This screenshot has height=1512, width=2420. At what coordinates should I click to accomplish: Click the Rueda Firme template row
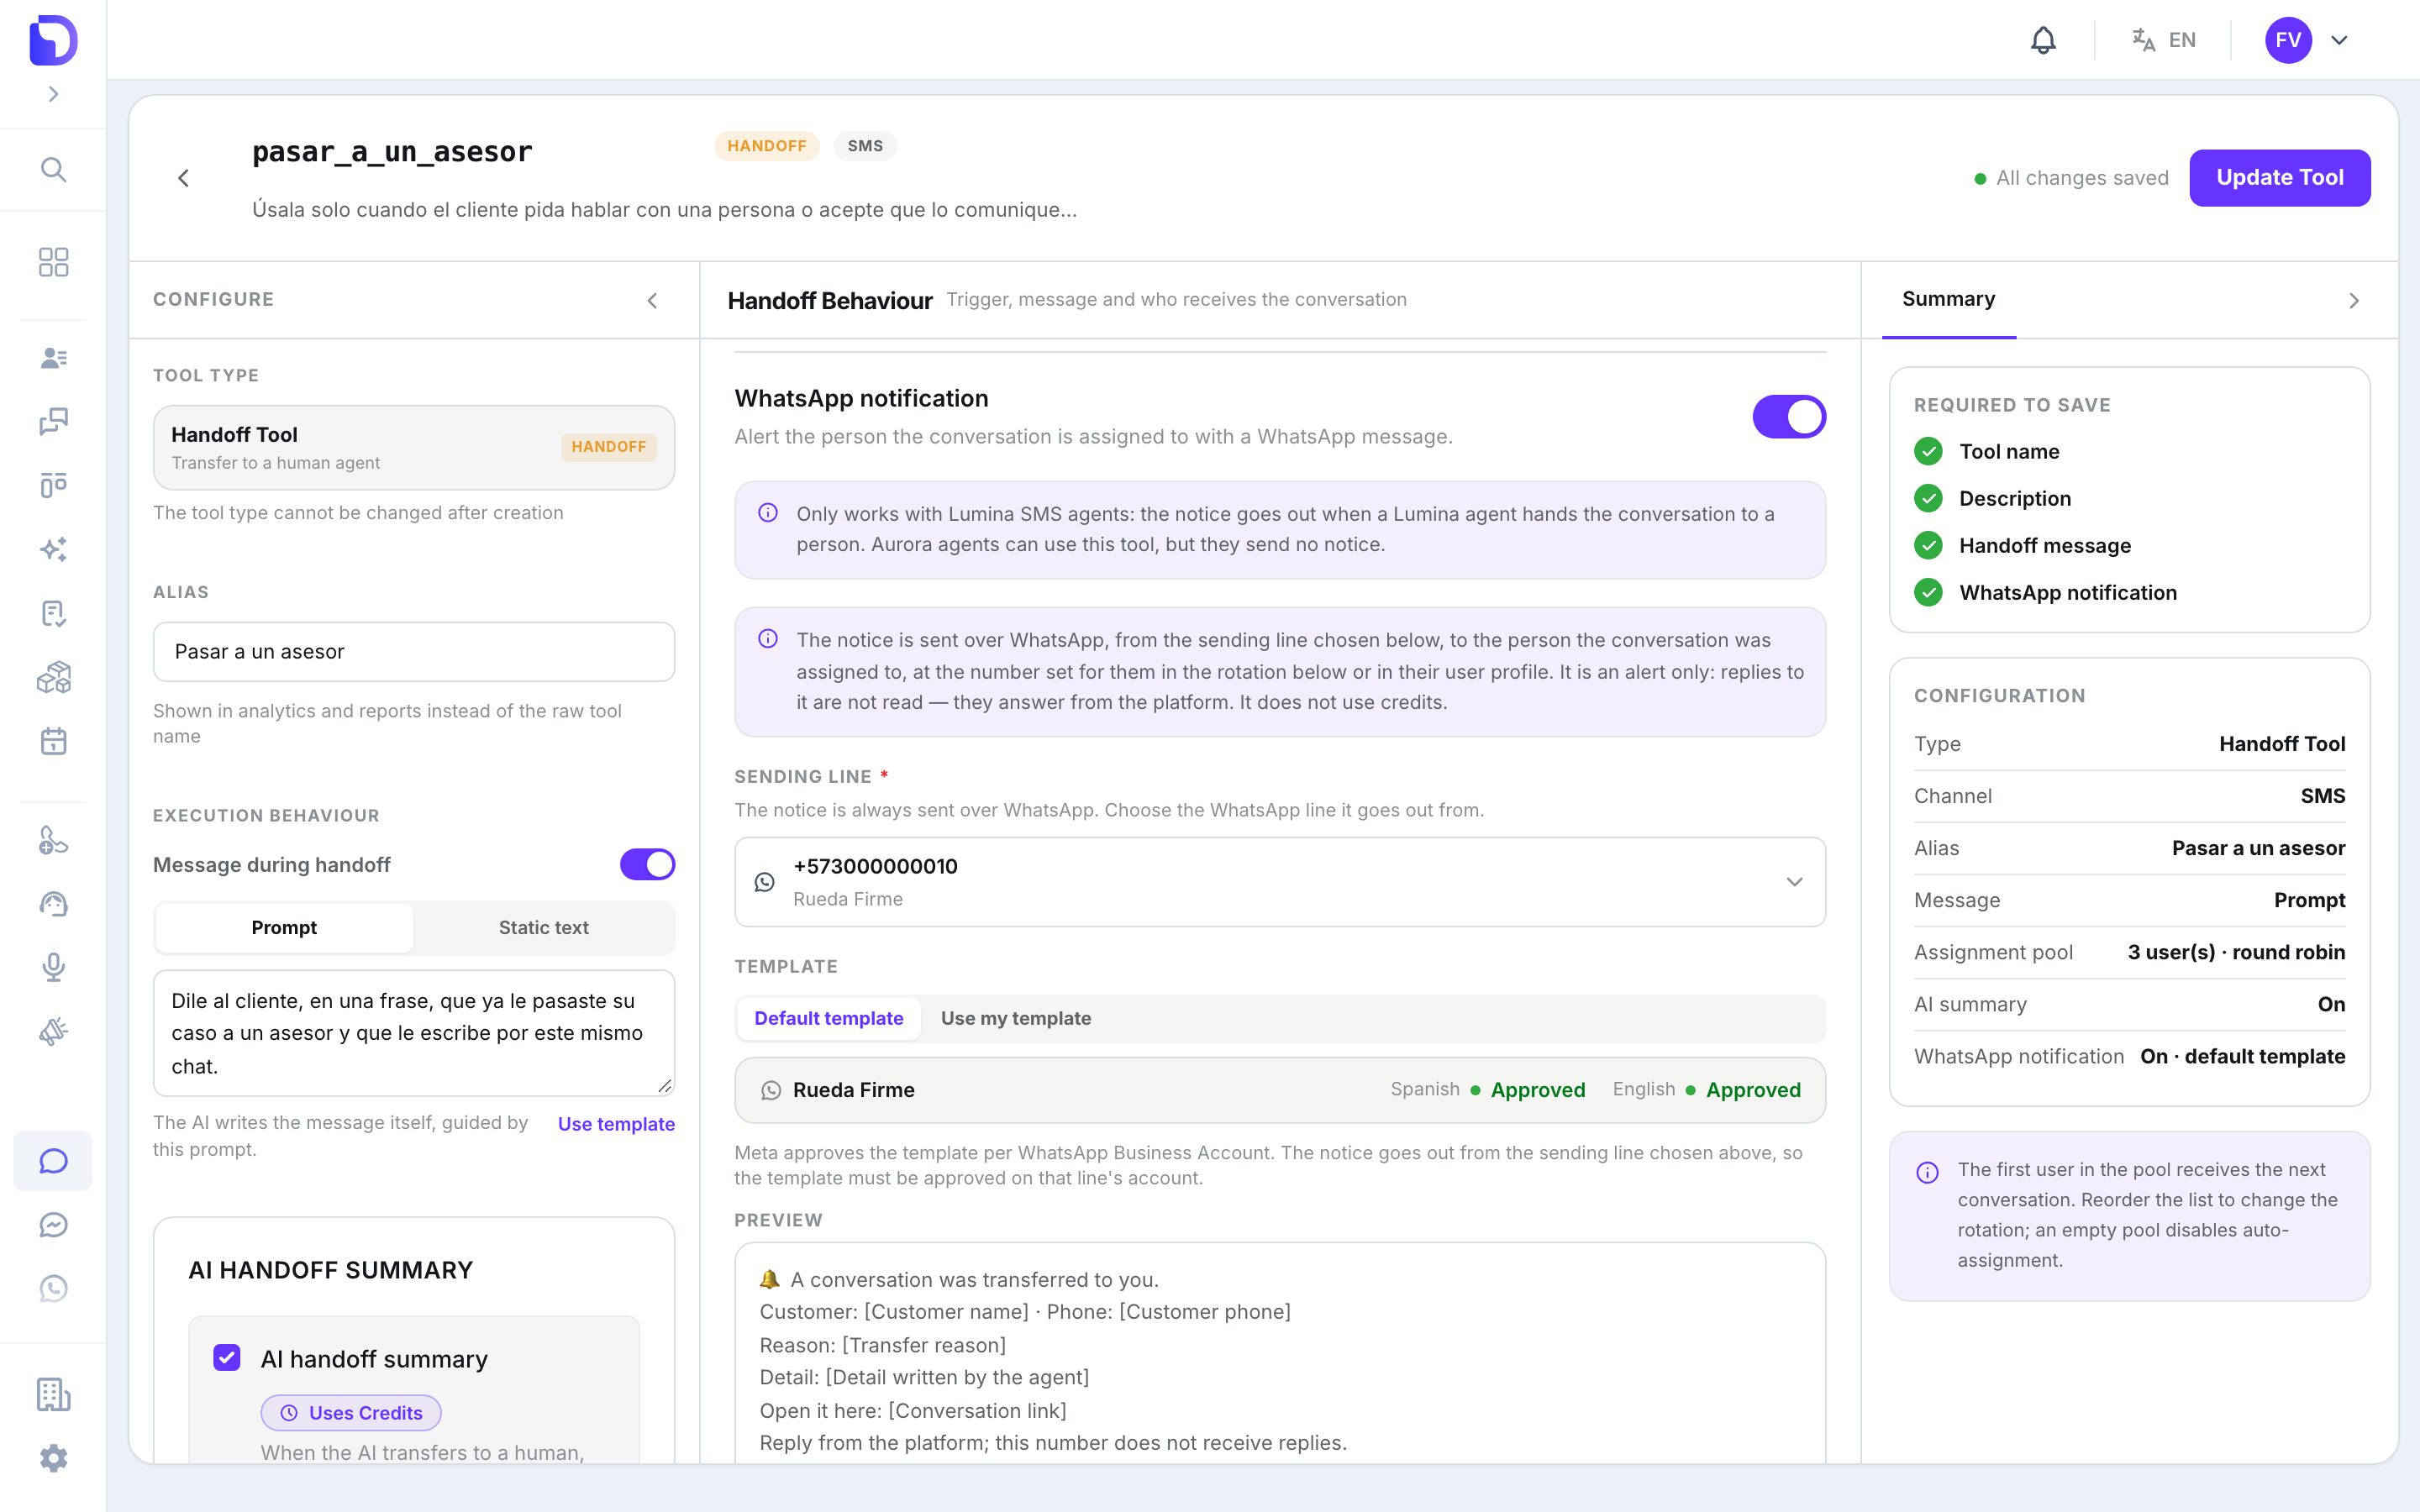1280,1090
